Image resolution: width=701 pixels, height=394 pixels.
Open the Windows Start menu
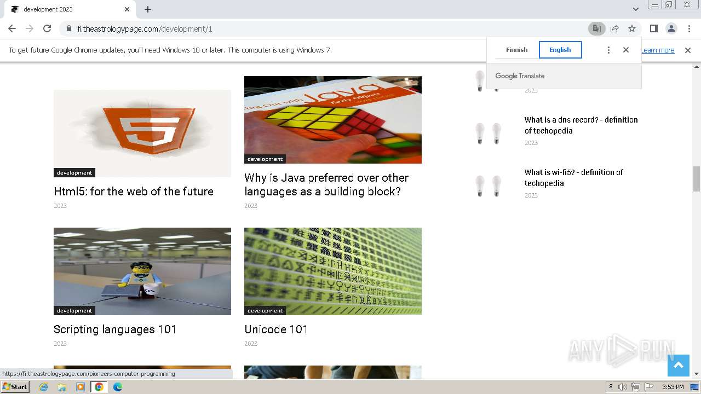click(15, 387)
